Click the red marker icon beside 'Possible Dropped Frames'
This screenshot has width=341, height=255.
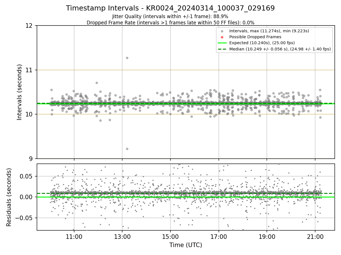pos(222,37)
